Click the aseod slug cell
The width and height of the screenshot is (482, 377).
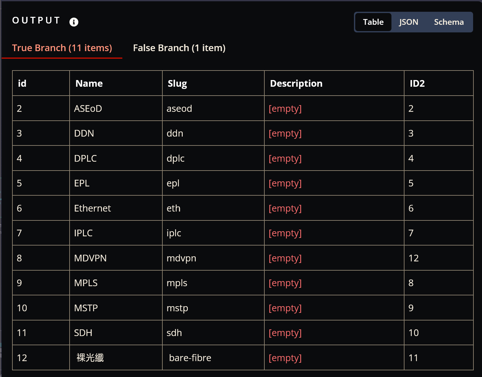coord(213,108)
